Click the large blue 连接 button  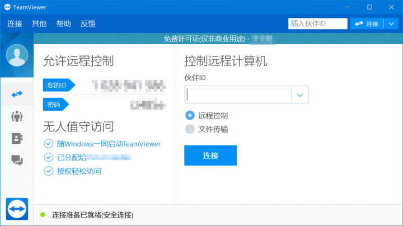pos(210,156)
